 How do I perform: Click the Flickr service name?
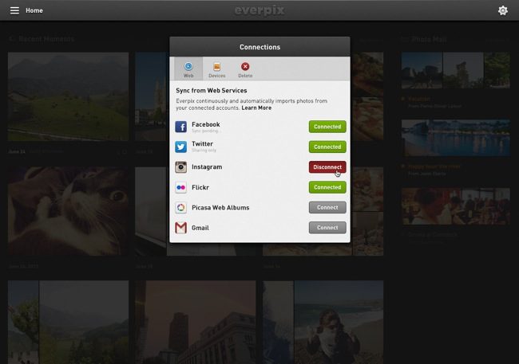(200, 187)
